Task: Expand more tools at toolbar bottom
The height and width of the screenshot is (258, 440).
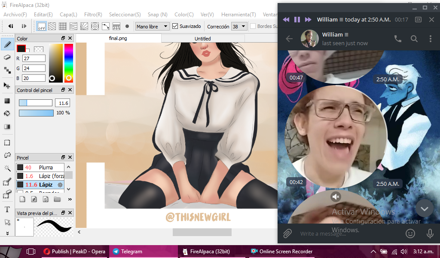Action: (x=7, y=233)
